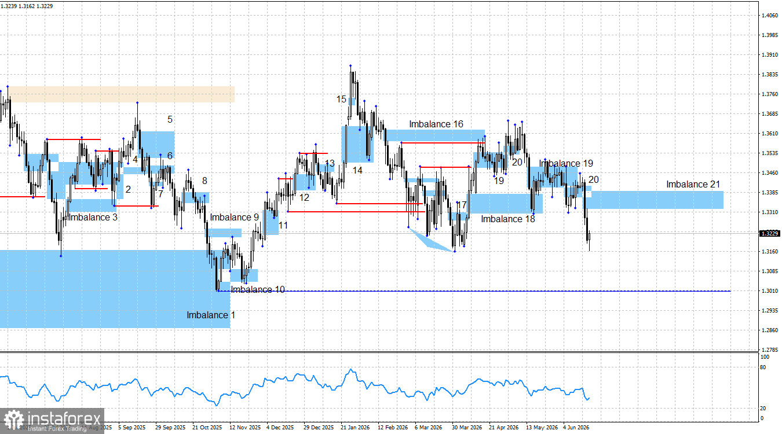The height and width of the screenshot is (434, 782).
Task: Select the number 11 chart label
Action: 283,225
